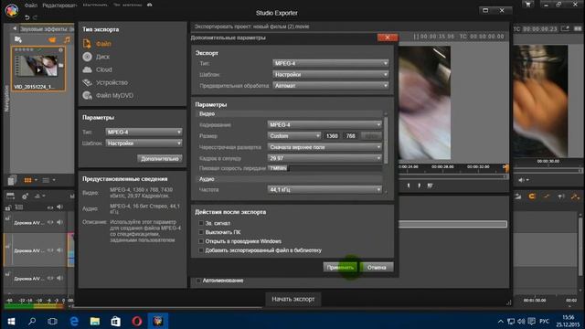585x329 pixels.
Task: Click Параметры section vertical scrollbar
Action: pos(386,140)
